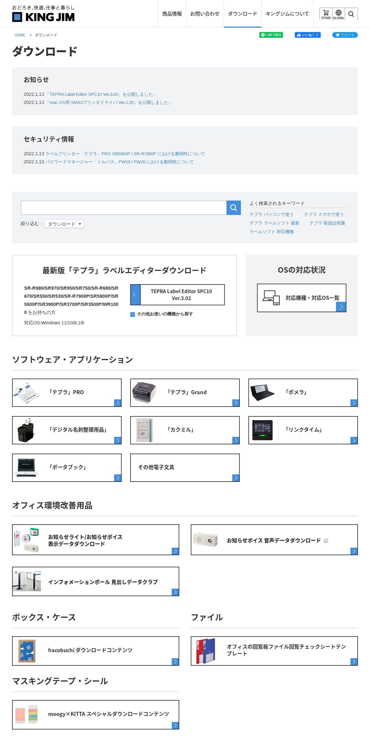Click the 「カクミル」 device thumbnail

(x=144, y=430)
